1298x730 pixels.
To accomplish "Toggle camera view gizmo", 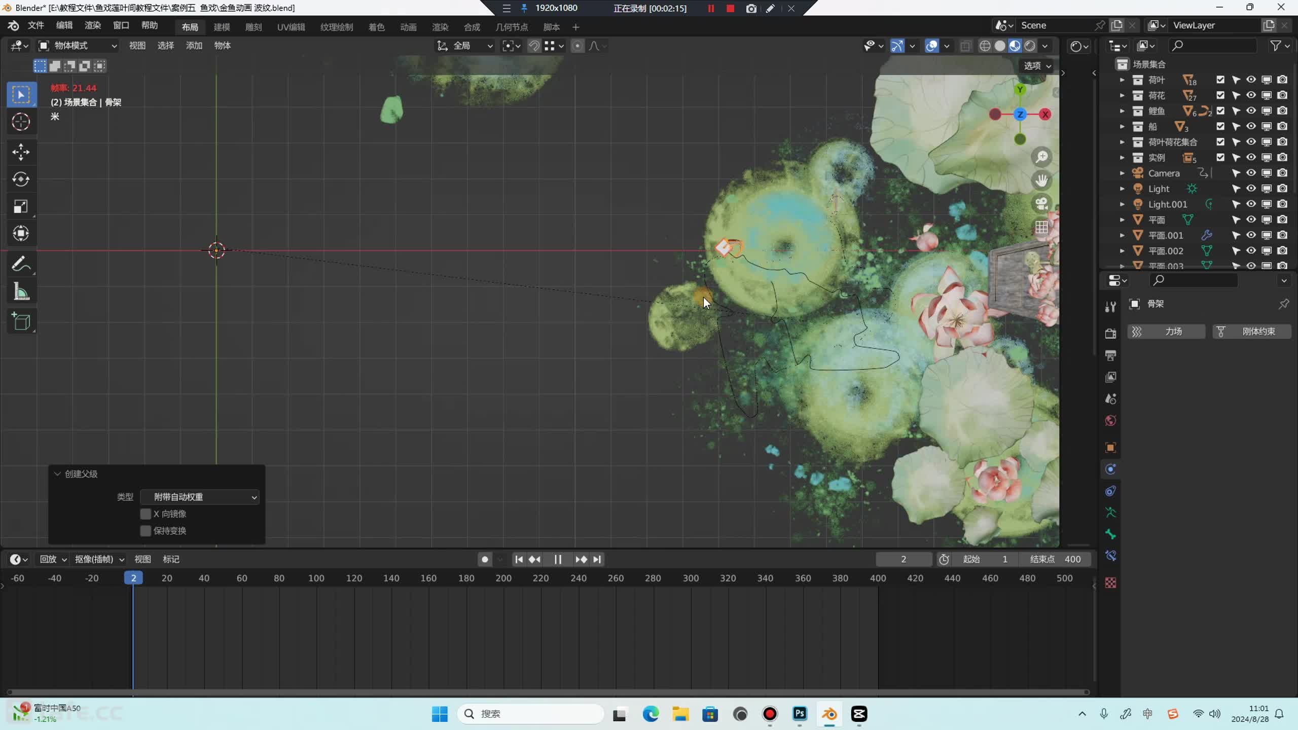I will tap(1041, 204).
